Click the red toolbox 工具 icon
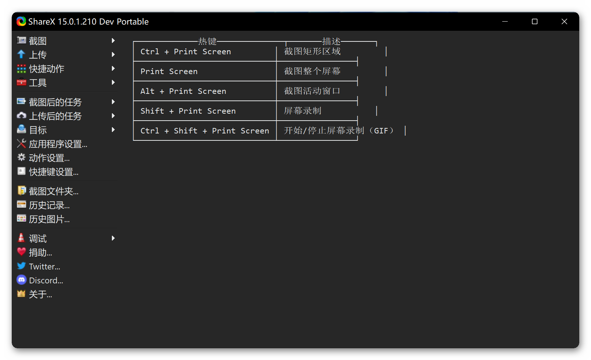 22,82
